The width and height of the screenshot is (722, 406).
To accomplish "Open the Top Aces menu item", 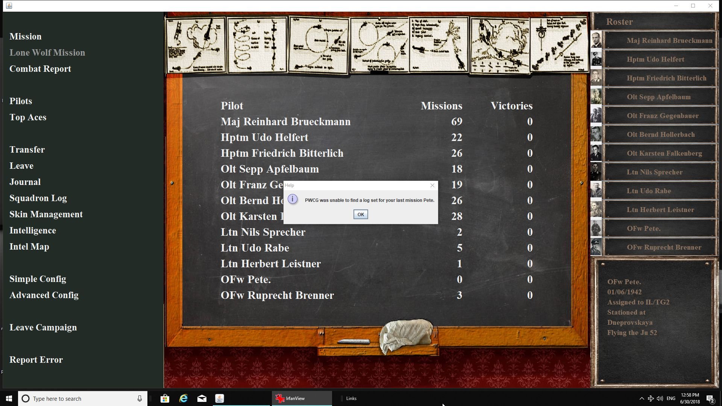I will pos(28,117).
